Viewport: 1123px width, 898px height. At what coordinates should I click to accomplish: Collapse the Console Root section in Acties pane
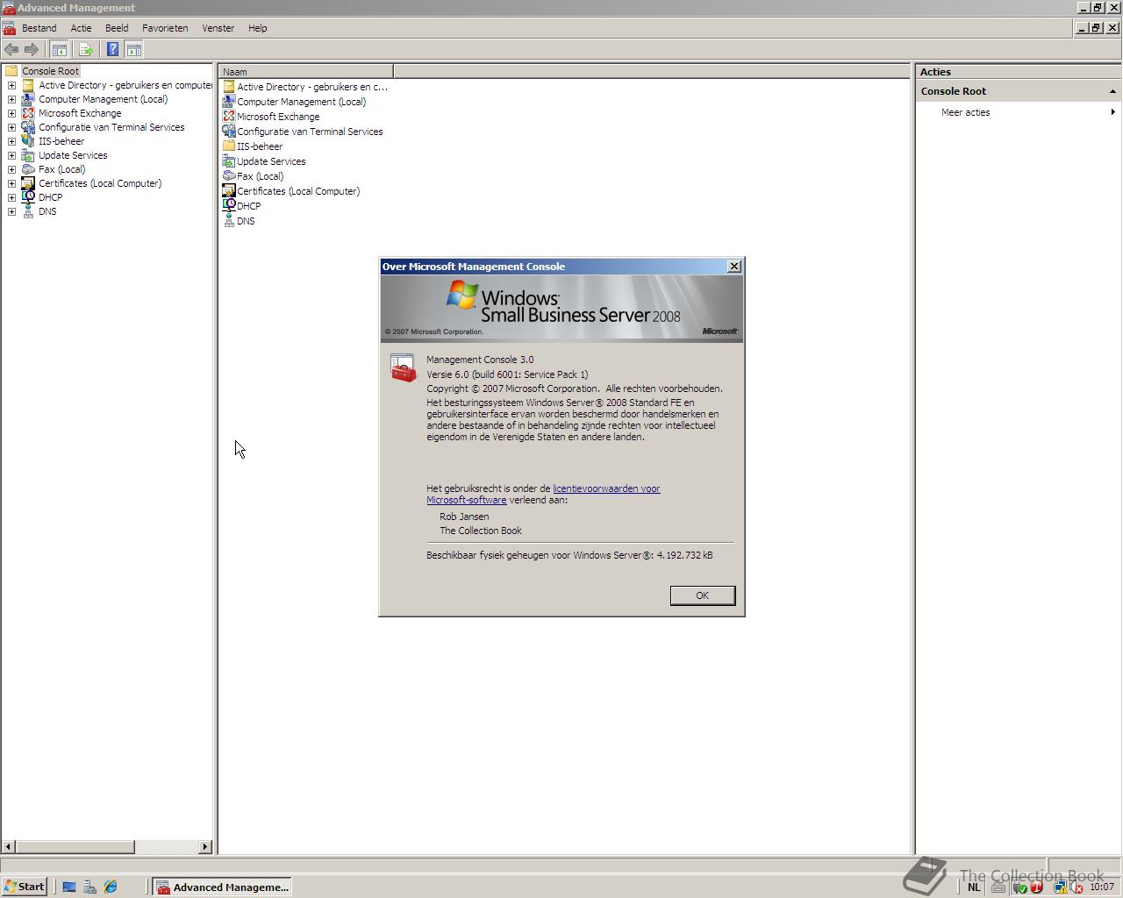tap(1112, 91)
